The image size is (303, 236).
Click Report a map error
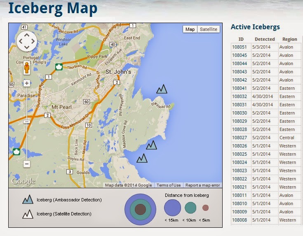tap(202, 185)
